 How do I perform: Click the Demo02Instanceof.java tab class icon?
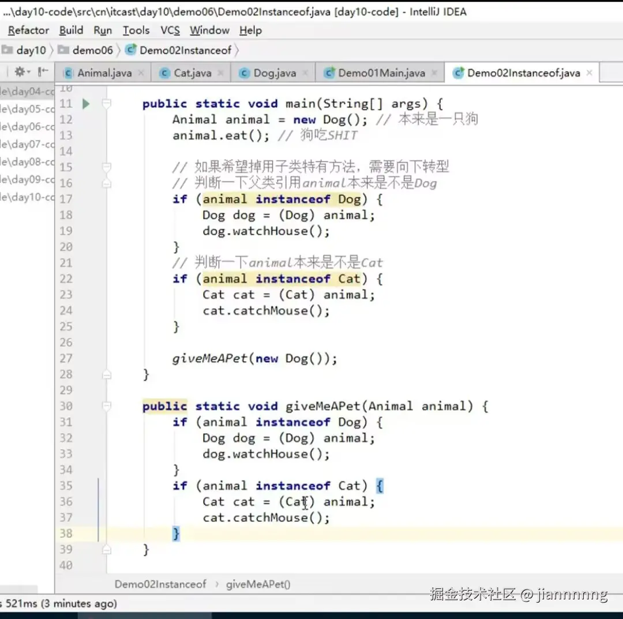[458, 73]
